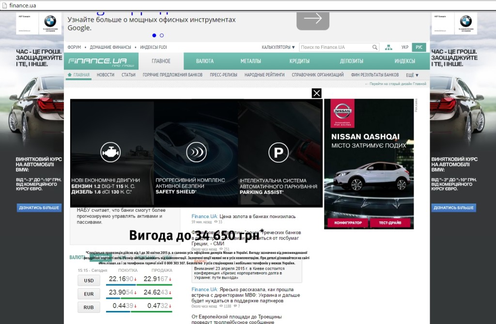Select the RUB currency button

[x=89, y=307]
